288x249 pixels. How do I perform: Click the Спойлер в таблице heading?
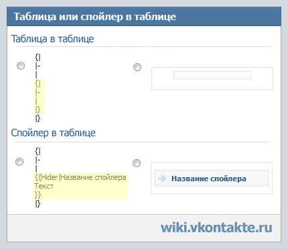point(53,133)
